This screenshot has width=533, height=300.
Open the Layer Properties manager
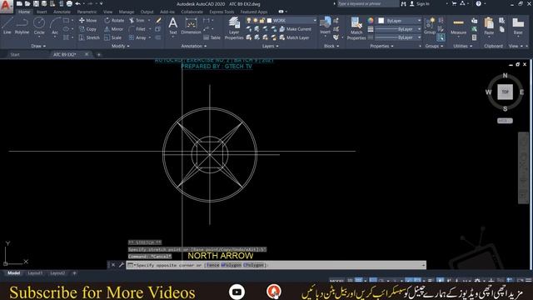(x=234, y=28)
